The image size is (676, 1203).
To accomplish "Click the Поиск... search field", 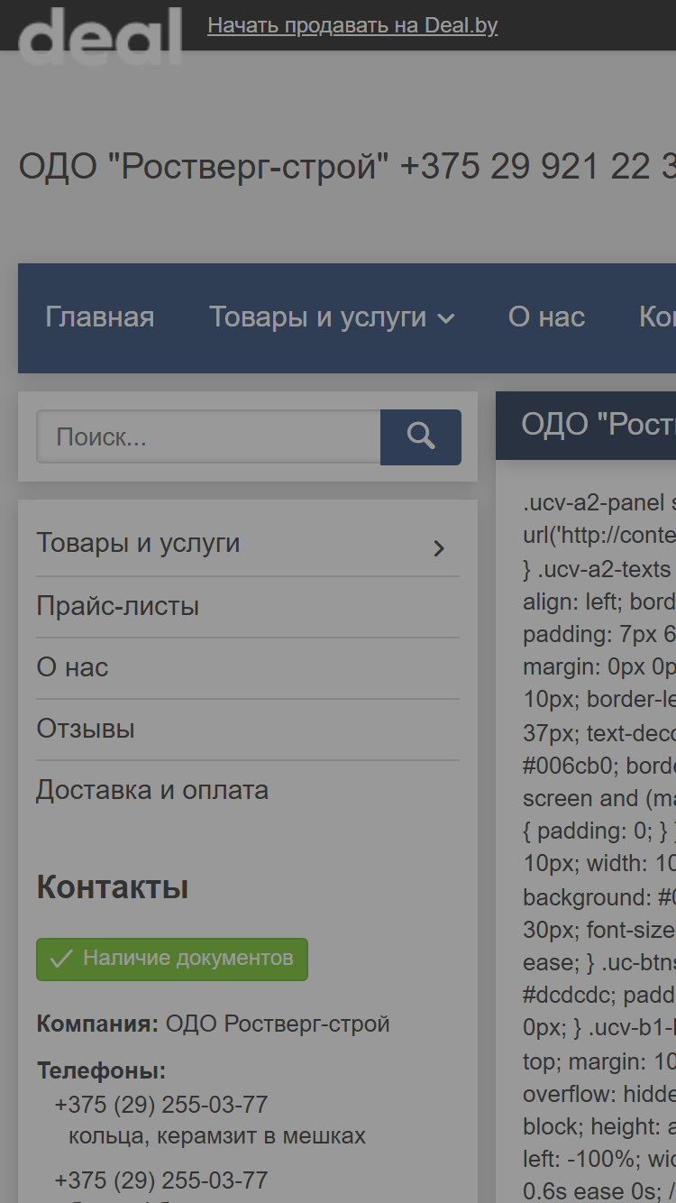I will pyautogui.click(x=208, y=437).
